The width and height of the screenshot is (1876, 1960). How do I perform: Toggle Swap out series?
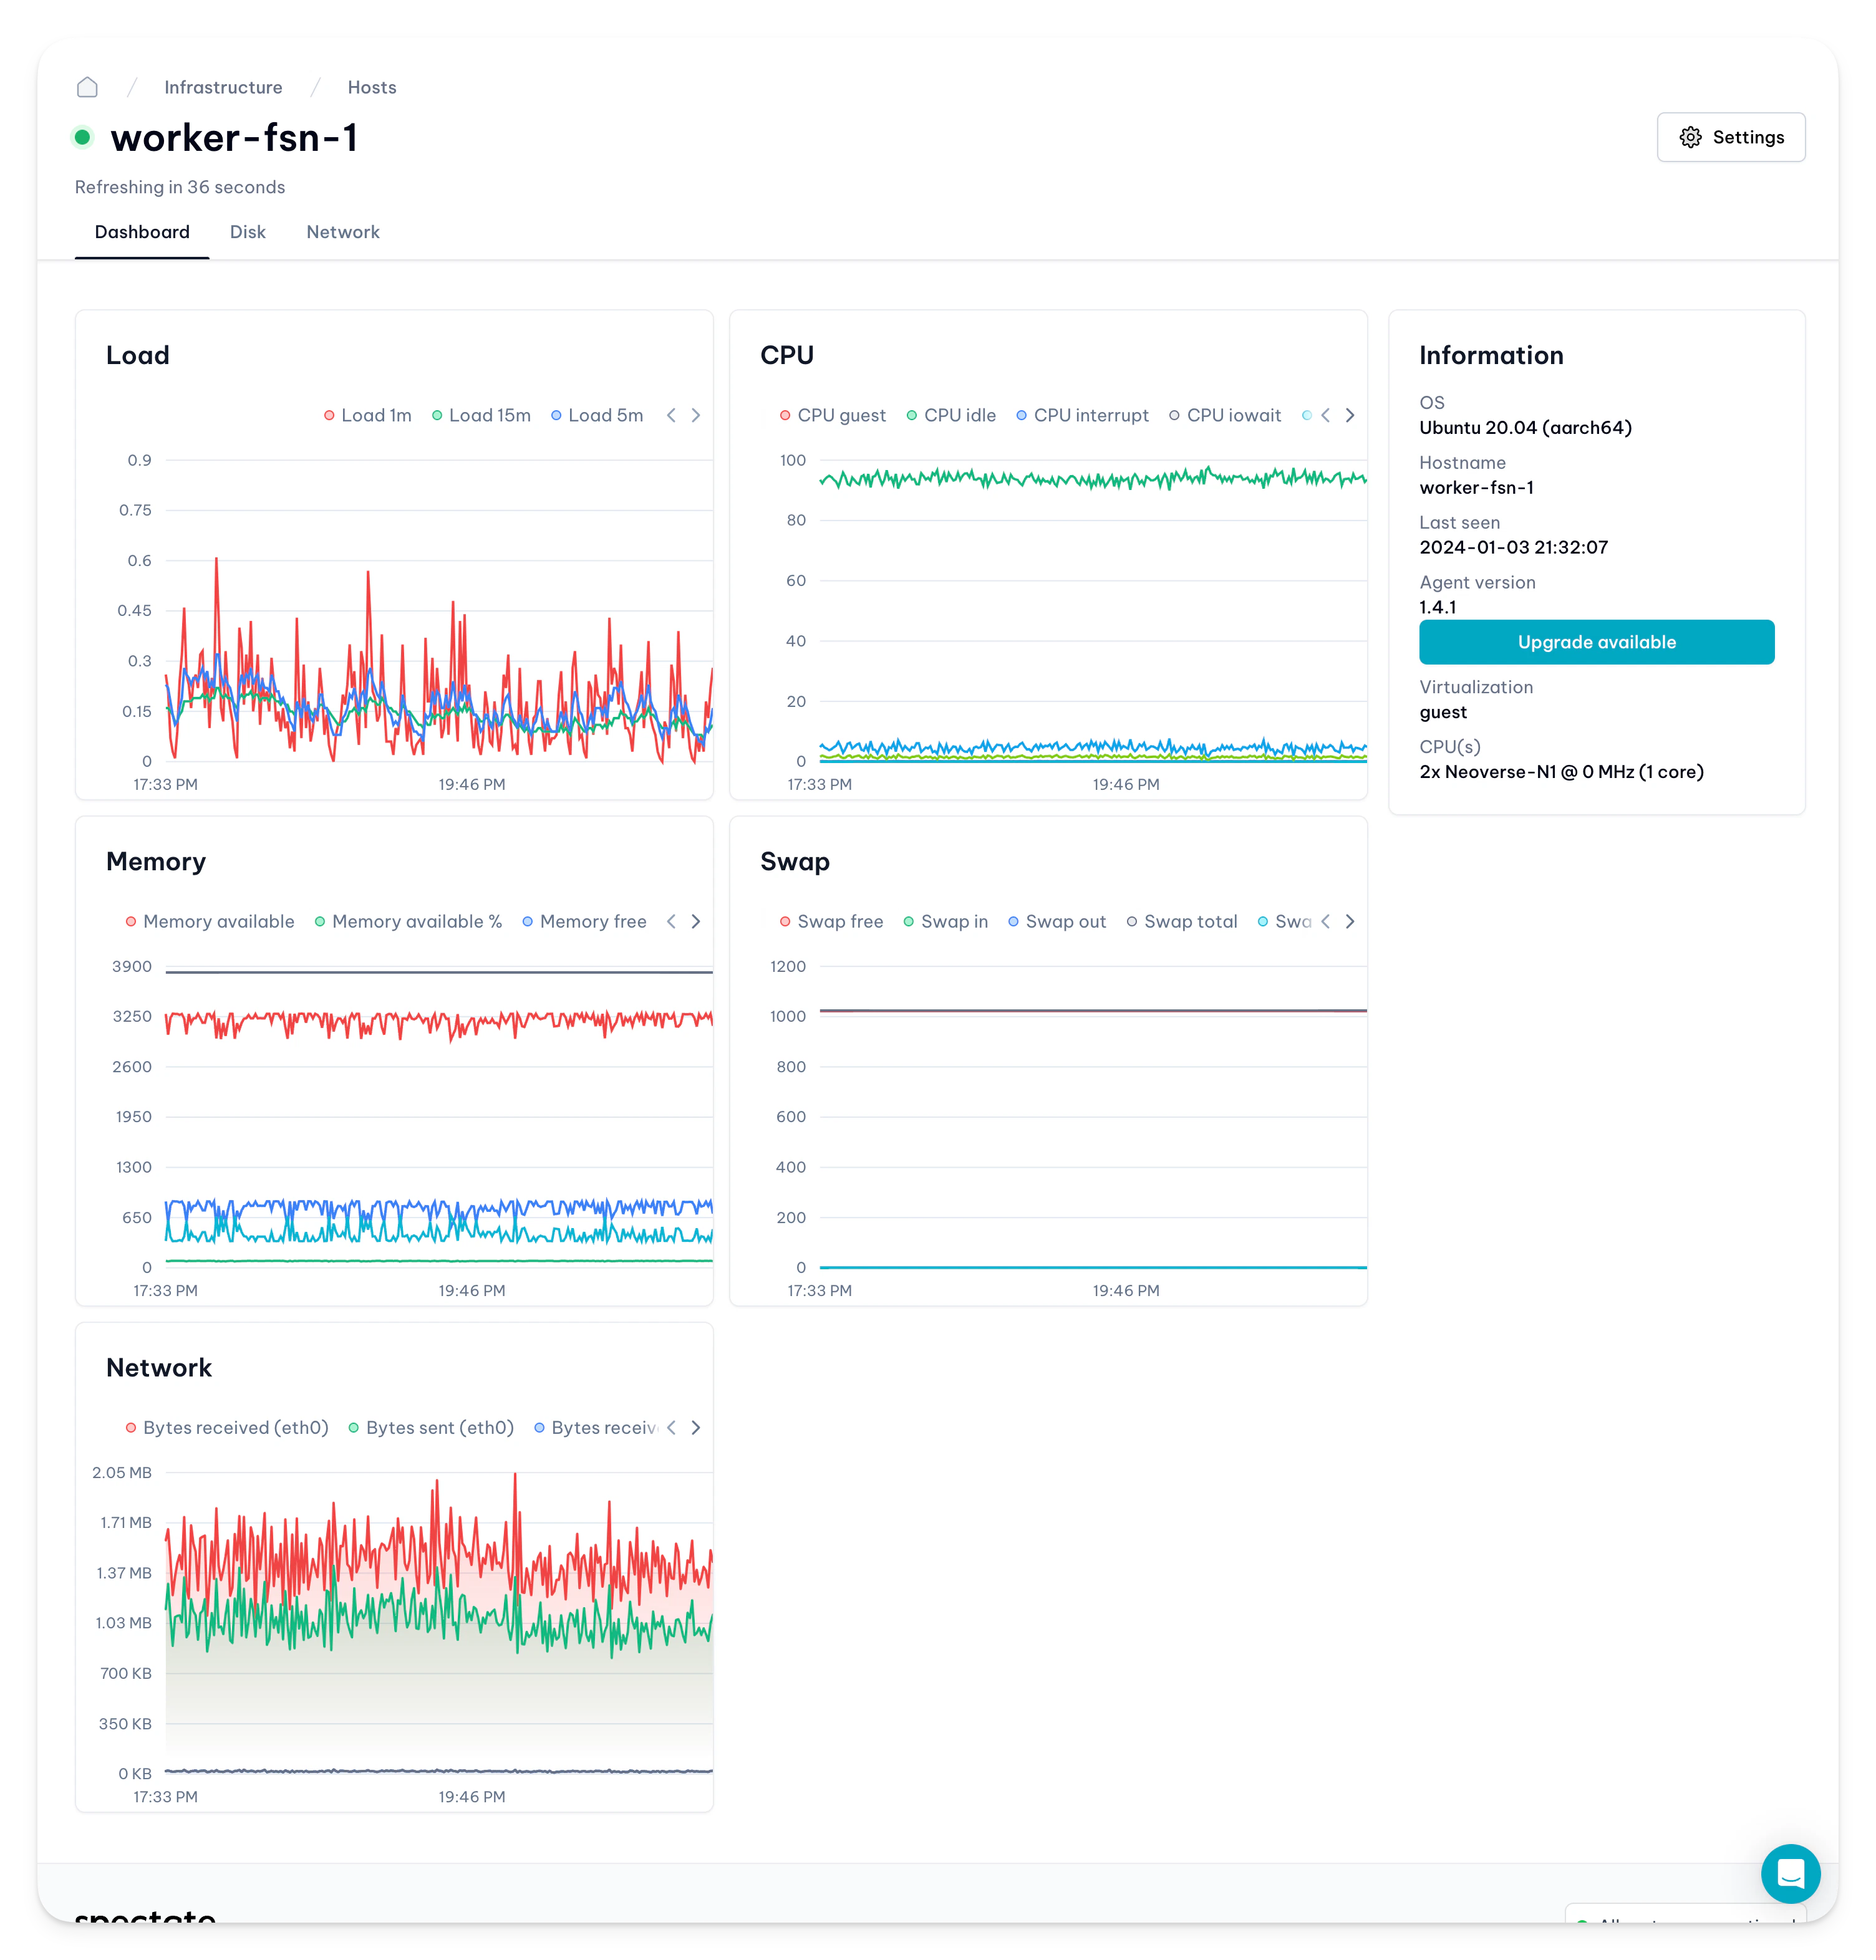coord(1056,921)
